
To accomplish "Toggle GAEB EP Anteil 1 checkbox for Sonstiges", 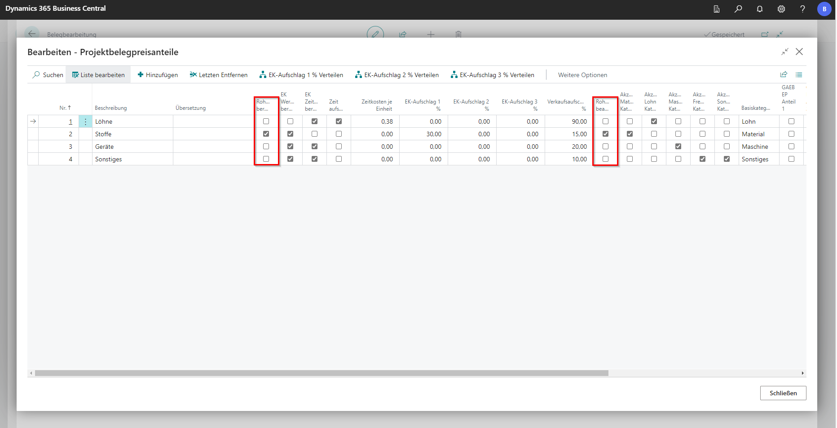I will tap(791, 159).
